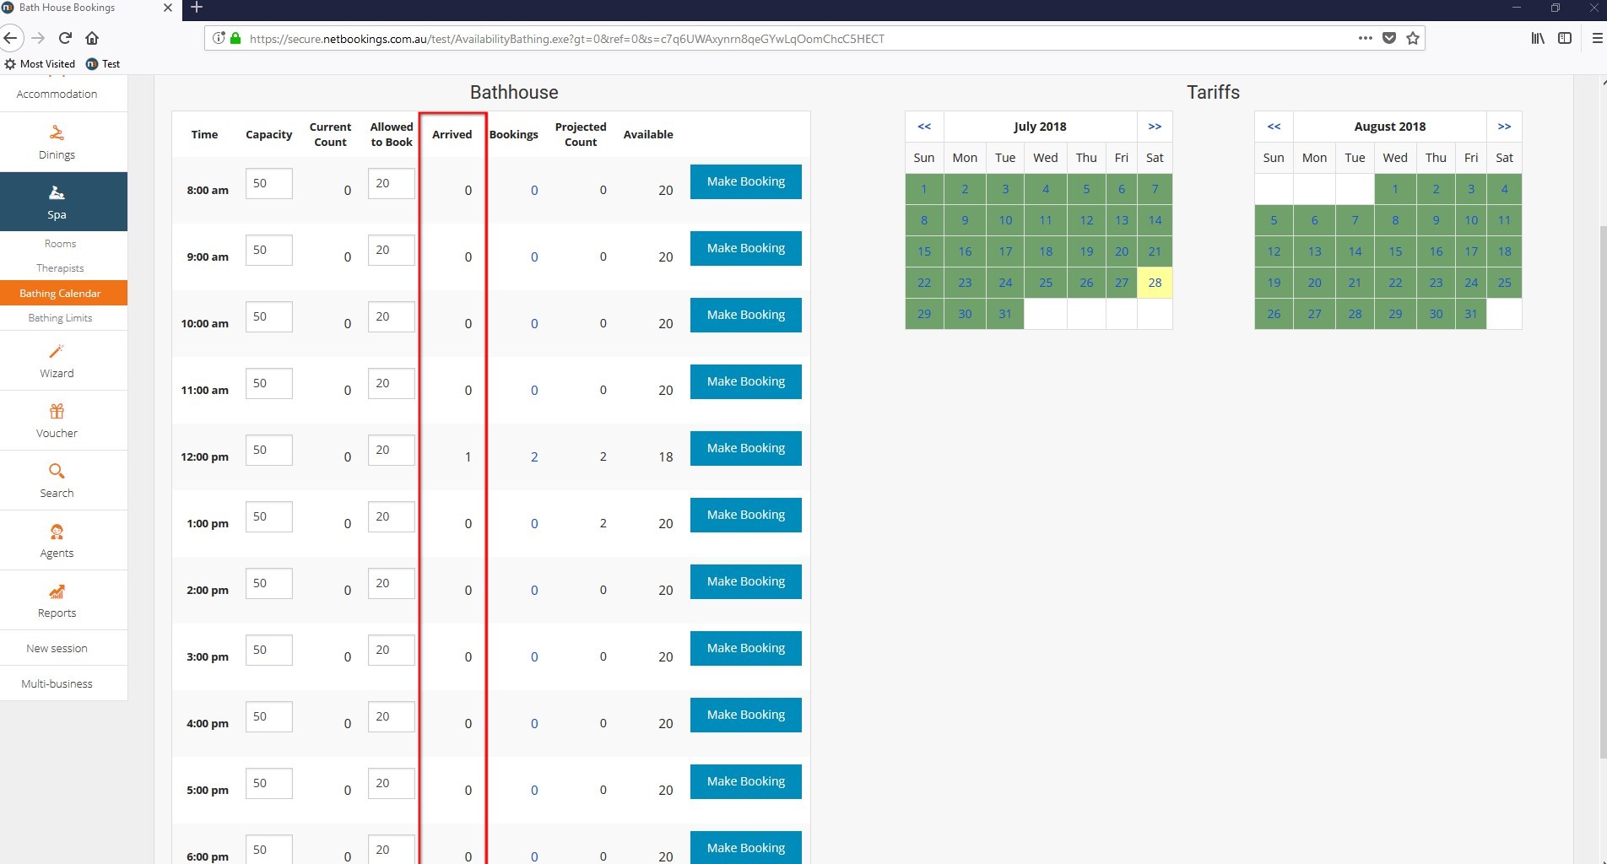Screen dimensions: 1607x864
Task: View site security padlock info
Action: click(235, 38)
